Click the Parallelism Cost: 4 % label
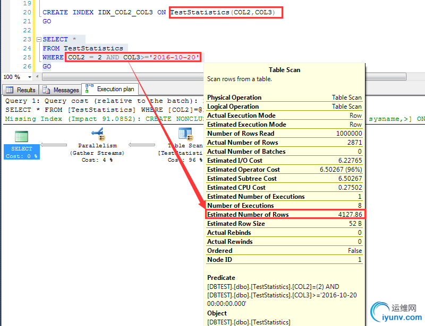The width and height of the screenshot is (425, 326). [x=97, y=160]
